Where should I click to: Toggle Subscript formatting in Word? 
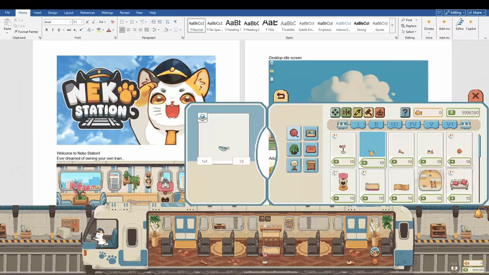(75, 30)
